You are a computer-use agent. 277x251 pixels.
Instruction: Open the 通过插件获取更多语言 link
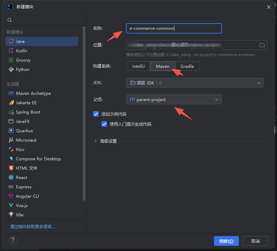33,227
